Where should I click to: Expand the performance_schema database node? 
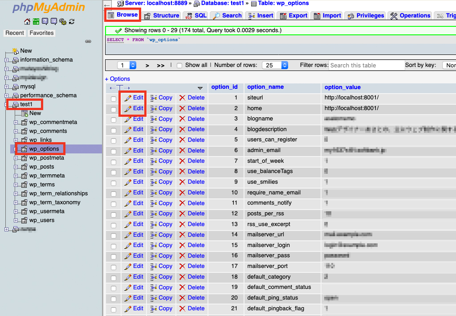(6, 95)
